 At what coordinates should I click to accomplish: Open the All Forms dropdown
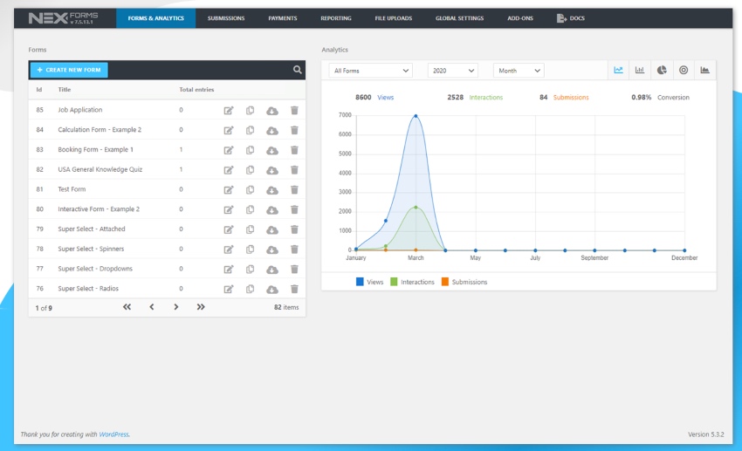(371, 71)
